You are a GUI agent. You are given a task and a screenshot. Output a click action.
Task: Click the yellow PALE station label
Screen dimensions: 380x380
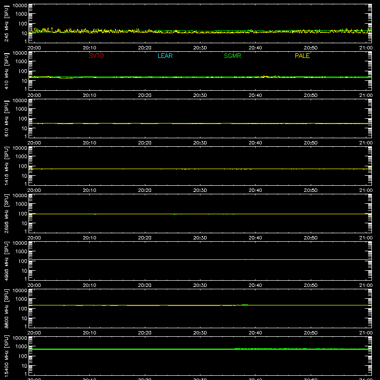click(x=302, y=56)
